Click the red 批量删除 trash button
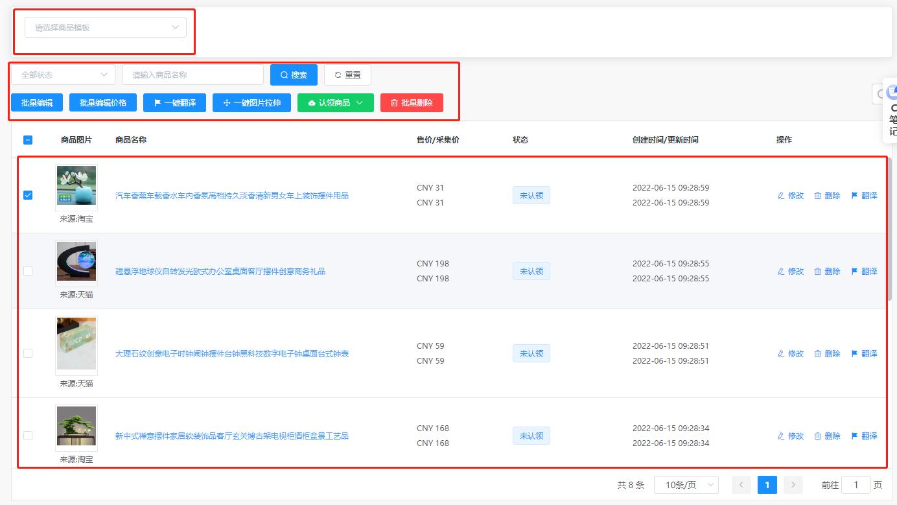The width and height of the screenshot is (897, 505). click(412, 103)
